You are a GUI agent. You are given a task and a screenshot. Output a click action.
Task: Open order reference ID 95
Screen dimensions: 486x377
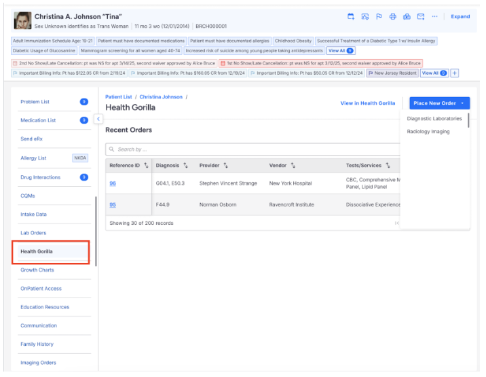tap(113, 204)
